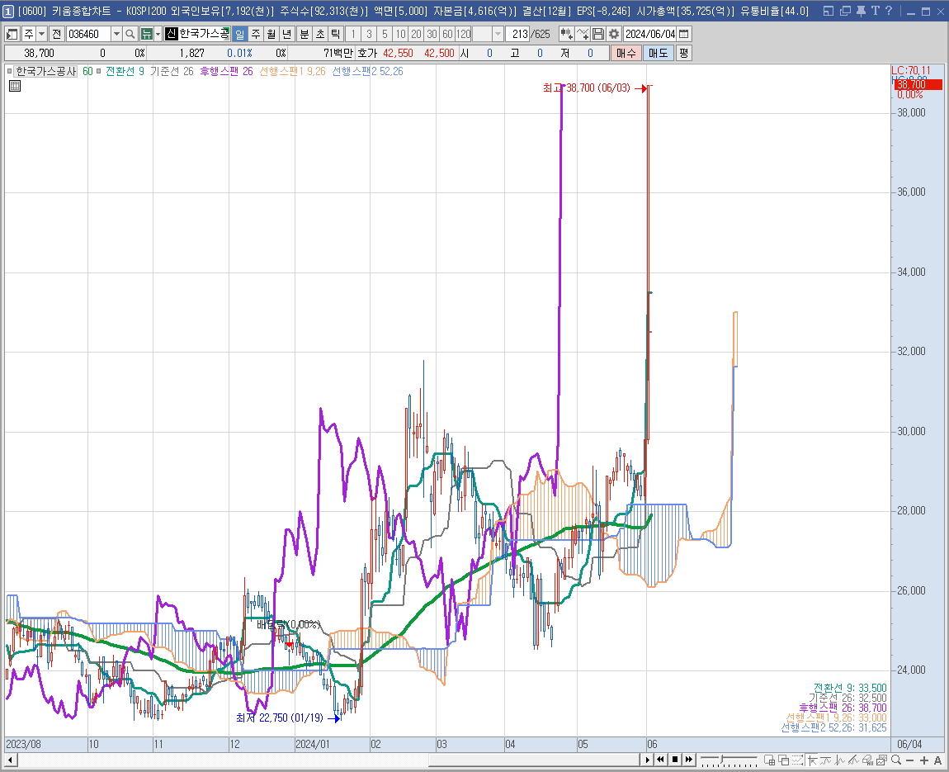Click the zoom magnifier icon in bottom toolbar
The height and width of the screenshot is (772, 949).
point(896,760)
